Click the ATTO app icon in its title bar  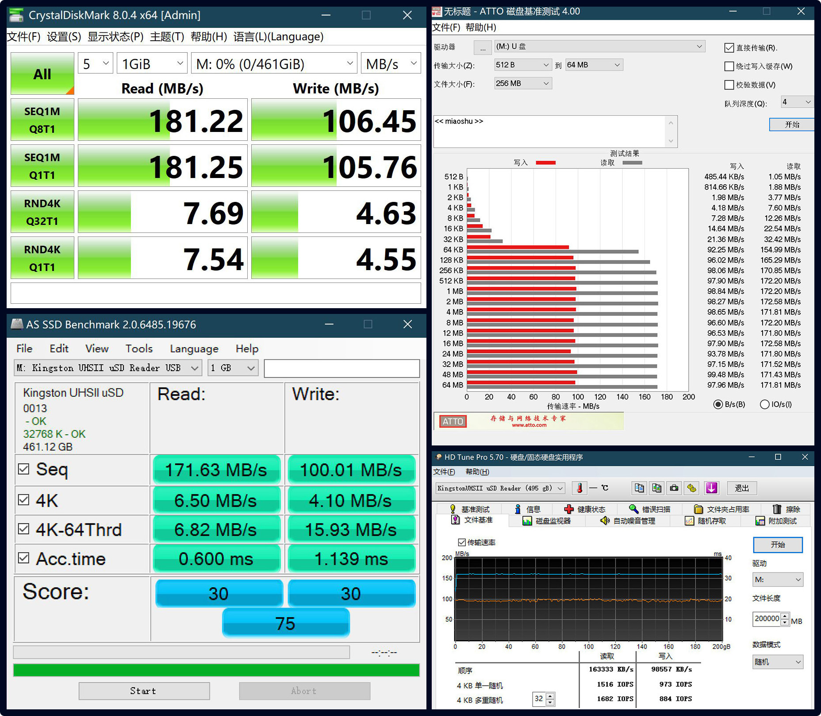tap(437, 11)
